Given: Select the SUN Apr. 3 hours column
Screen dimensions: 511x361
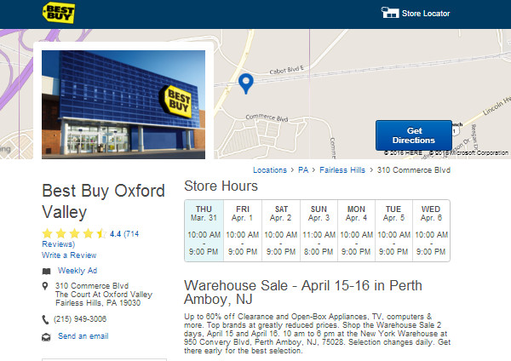Looking at the screenshot, I should (x=319, y=231).
